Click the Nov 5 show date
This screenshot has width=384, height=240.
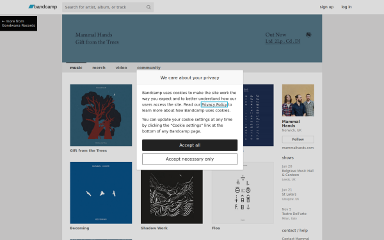tap(287, 209)
